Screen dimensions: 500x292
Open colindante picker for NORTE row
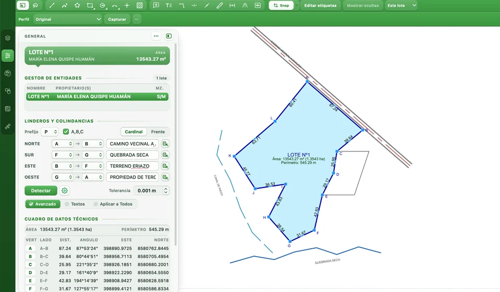[x=165, y=144]
